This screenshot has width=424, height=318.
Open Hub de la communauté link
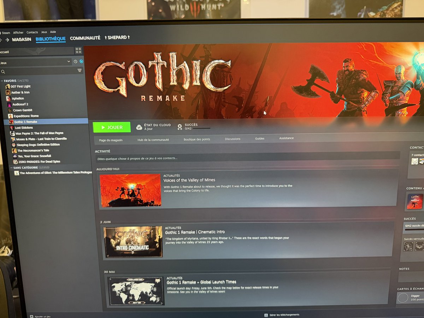153,140
